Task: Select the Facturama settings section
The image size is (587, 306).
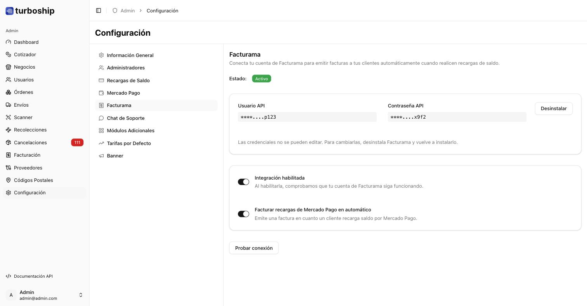Action: tap(156, 105)
